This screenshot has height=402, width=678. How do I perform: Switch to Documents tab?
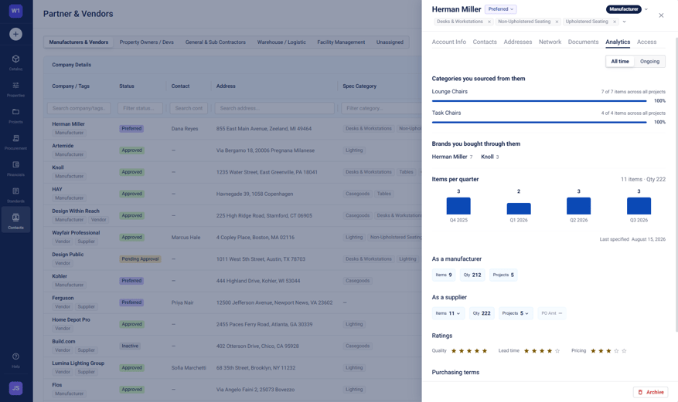point(584,42)
